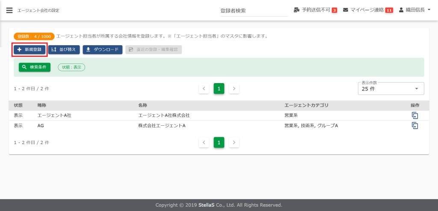Copy the AG row entry

pyautogui.click(x=414, y=125)
